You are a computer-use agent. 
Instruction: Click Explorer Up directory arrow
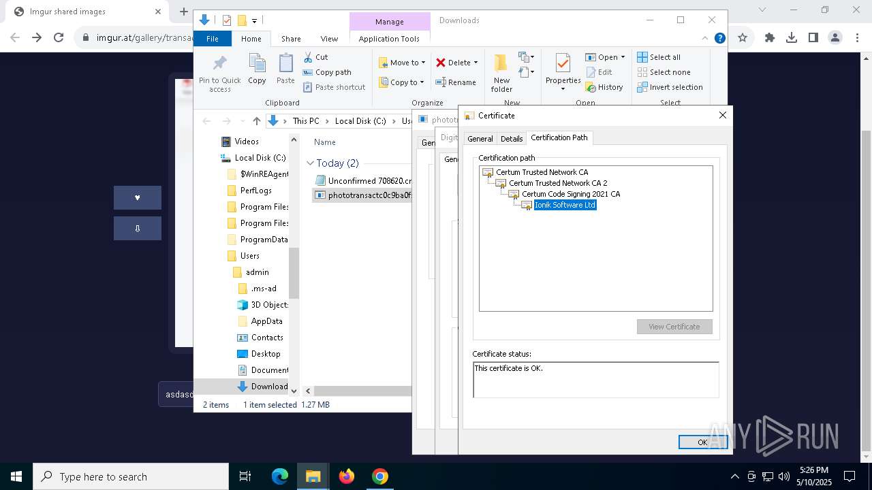(x=256, y=121)
